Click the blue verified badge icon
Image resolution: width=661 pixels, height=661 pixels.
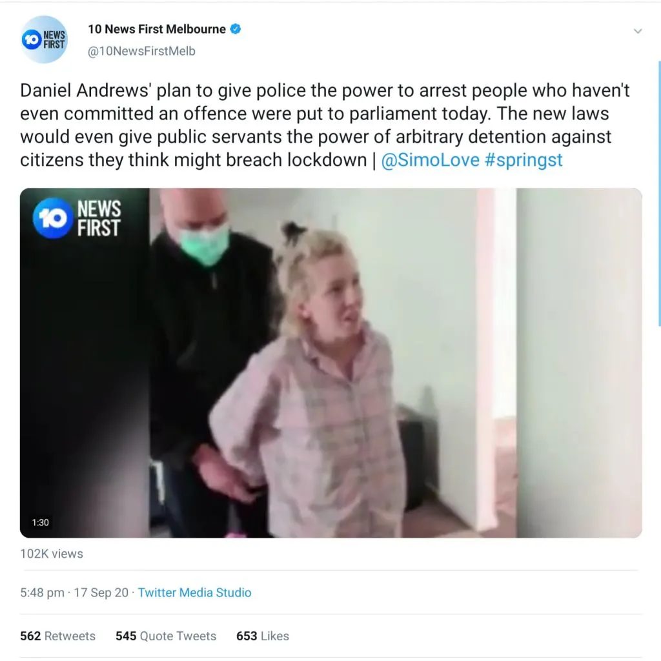pyautogui.click(x=235, y=29)
